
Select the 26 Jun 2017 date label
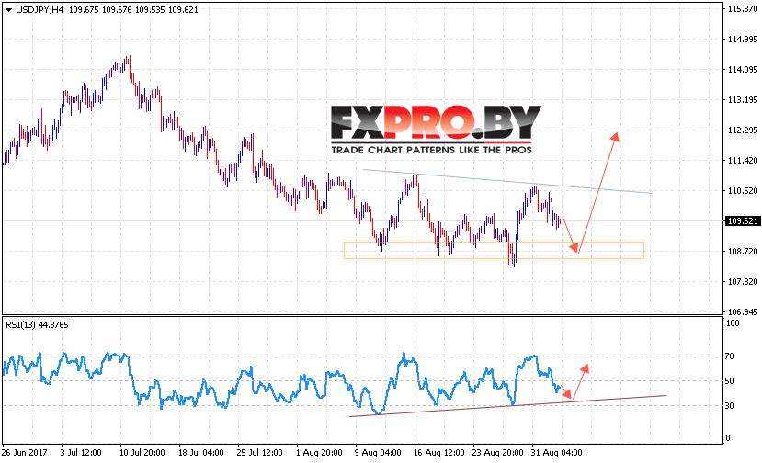[24, 453]
